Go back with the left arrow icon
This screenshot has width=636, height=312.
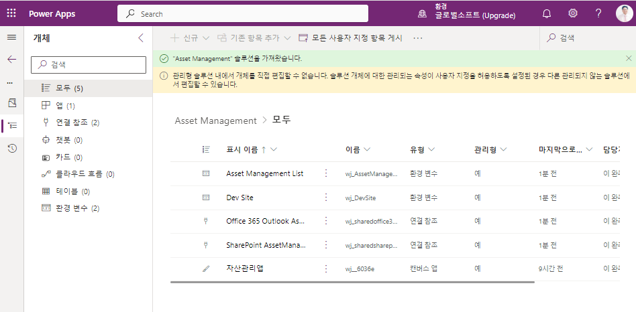pos(12,60)
